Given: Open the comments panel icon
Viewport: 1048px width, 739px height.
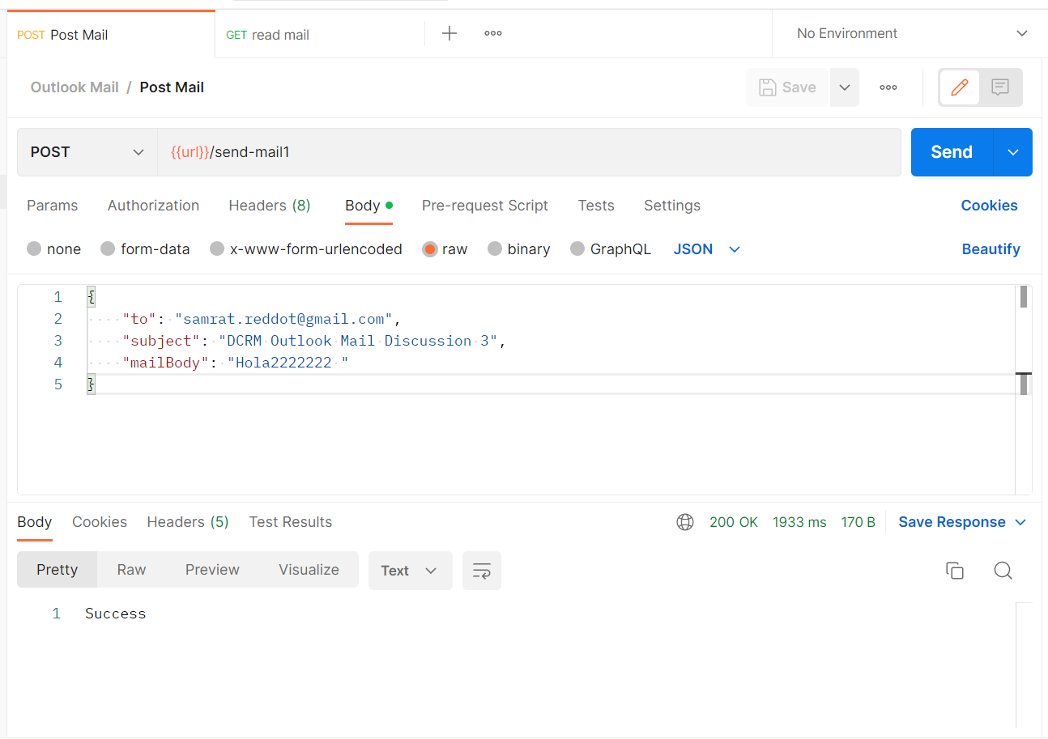Looking at the screenshot, I should point(1001,87).
